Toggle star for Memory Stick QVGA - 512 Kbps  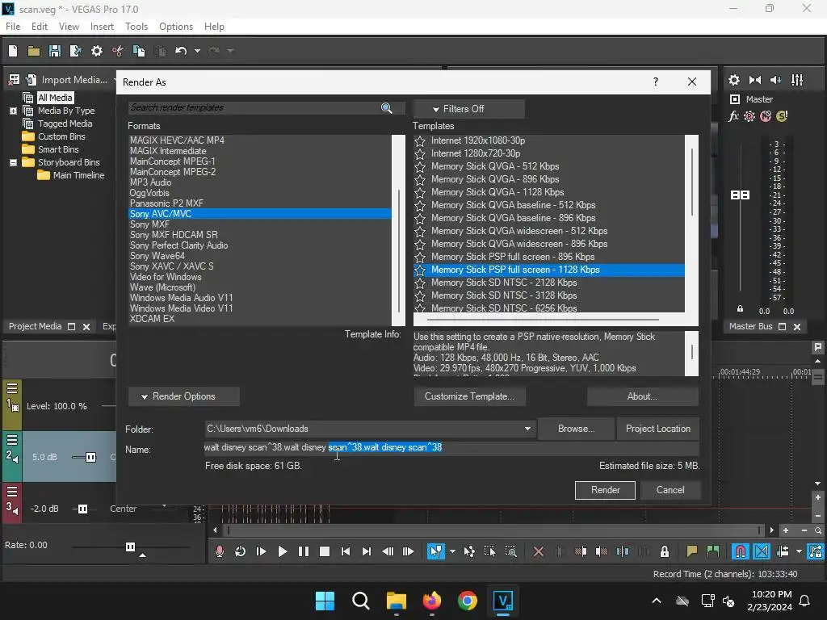[420, 166]
